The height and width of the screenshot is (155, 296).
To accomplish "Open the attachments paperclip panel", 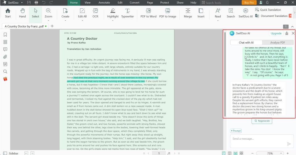I will (5, 57).
